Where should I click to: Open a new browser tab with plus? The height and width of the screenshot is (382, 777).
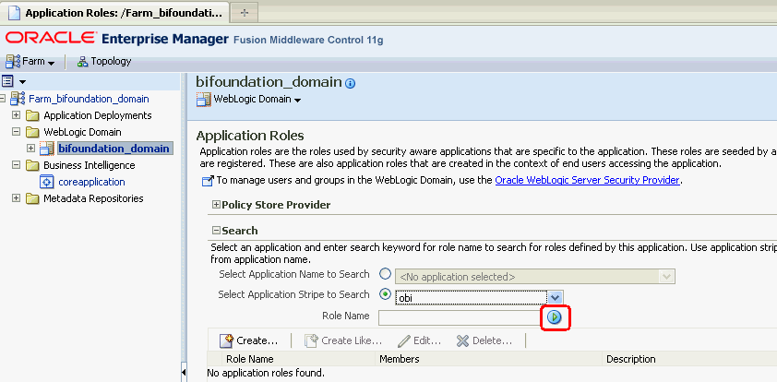[244, 13]
